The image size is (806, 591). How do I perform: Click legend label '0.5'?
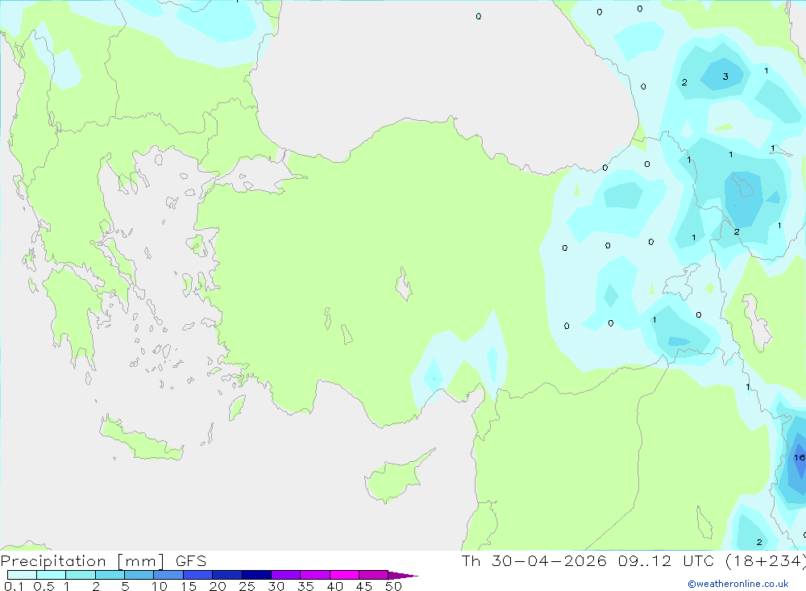44,586
